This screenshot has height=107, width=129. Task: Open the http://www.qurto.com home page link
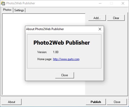(x=66, y=59)
